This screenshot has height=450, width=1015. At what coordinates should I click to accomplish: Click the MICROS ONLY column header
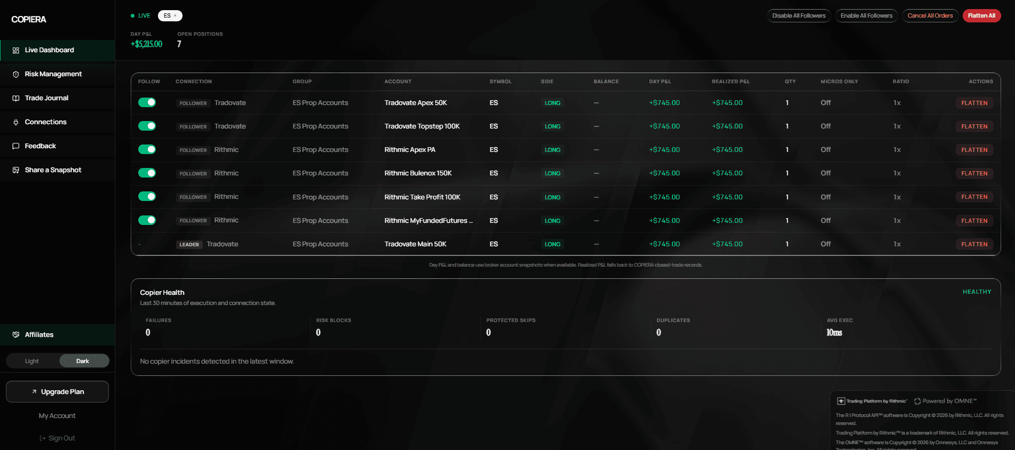(x=839, y=82)
